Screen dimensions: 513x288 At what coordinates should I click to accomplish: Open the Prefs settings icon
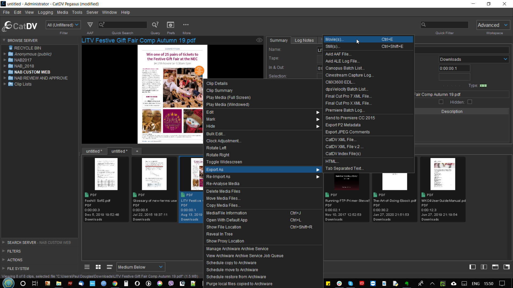coord(170,25)
